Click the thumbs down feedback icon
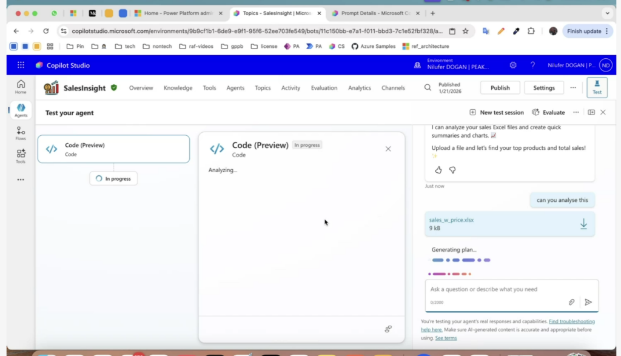This screenshot has width=621, height=356. tap(452, 170)
